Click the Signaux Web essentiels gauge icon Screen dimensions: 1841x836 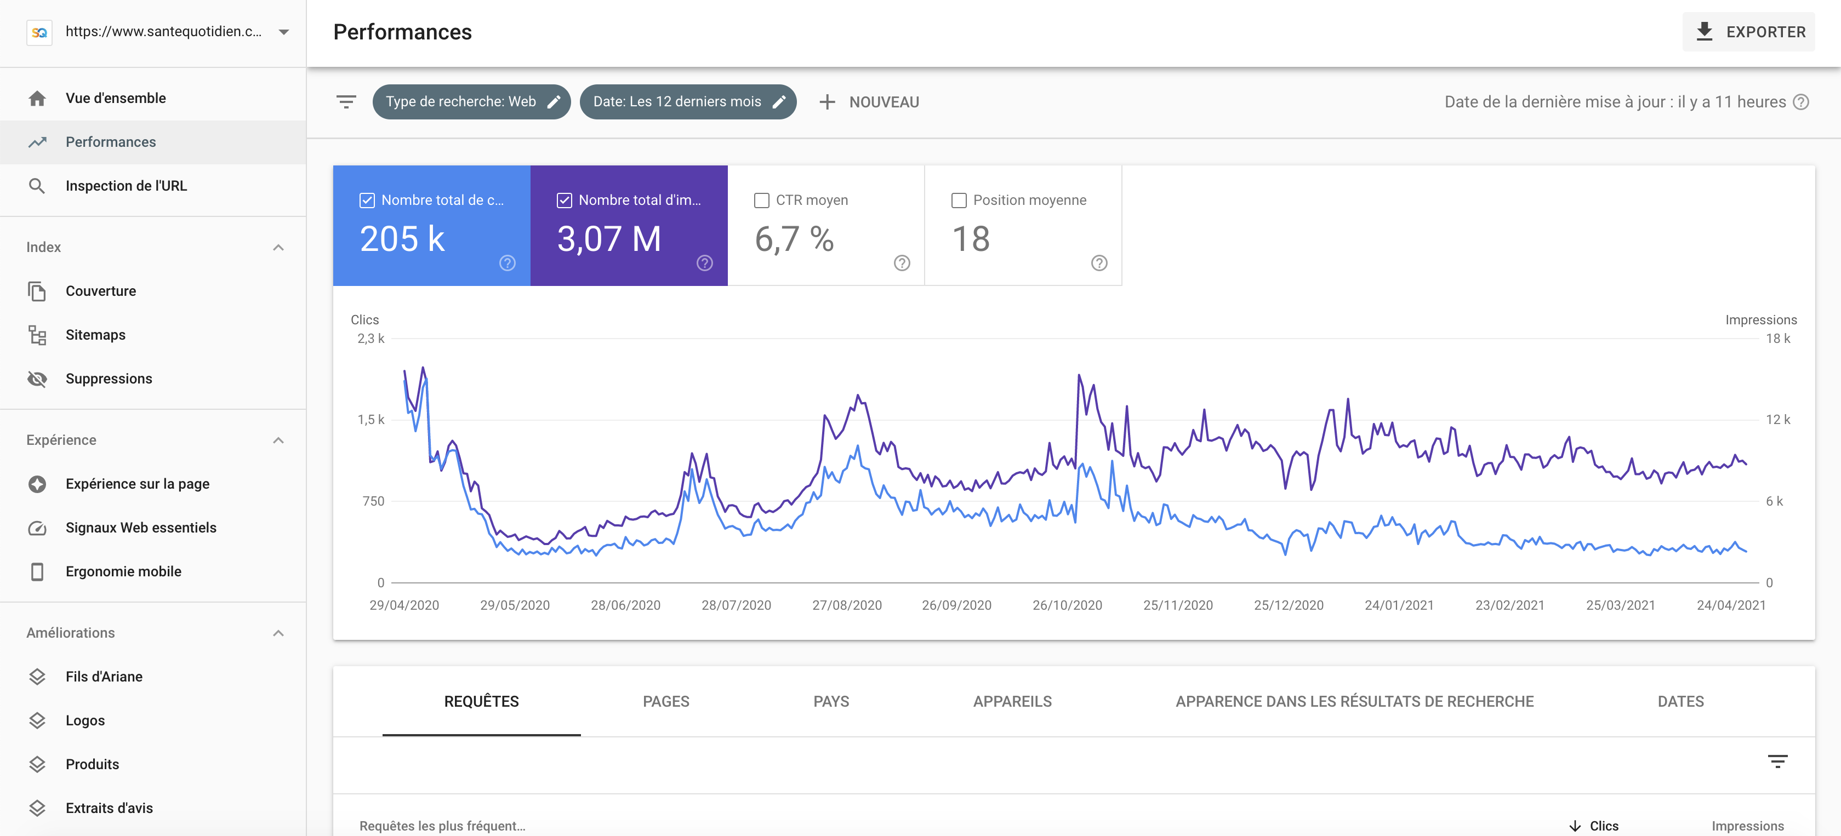tap(37, 528)
